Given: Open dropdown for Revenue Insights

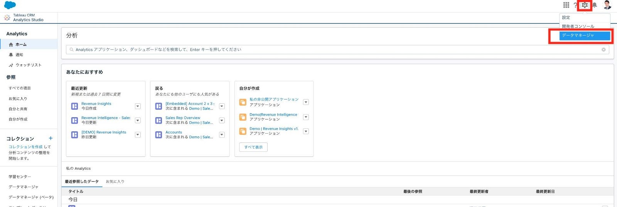Looking at the screenshot, I should [138, 106].
